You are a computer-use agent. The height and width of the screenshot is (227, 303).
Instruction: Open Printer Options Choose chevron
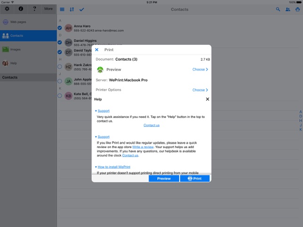click(200, 90)
